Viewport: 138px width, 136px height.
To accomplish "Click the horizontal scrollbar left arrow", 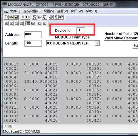I will [5, 126].
